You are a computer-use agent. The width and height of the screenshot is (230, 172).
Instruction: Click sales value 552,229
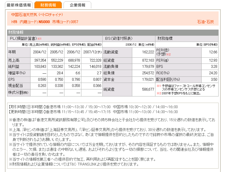tap(57, 60)
